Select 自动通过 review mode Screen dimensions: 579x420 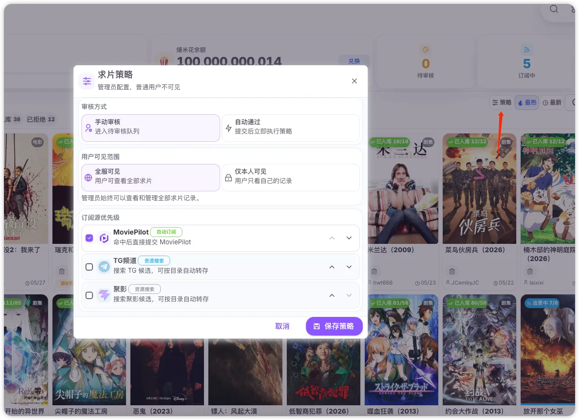291,128
